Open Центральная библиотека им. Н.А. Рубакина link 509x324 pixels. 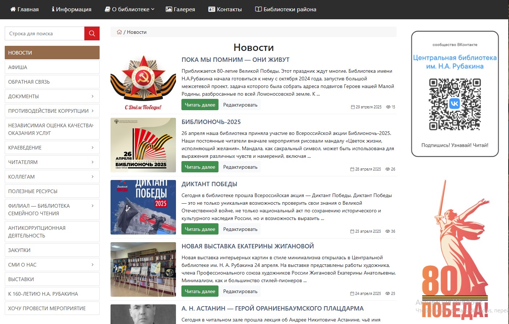[455, 62]
